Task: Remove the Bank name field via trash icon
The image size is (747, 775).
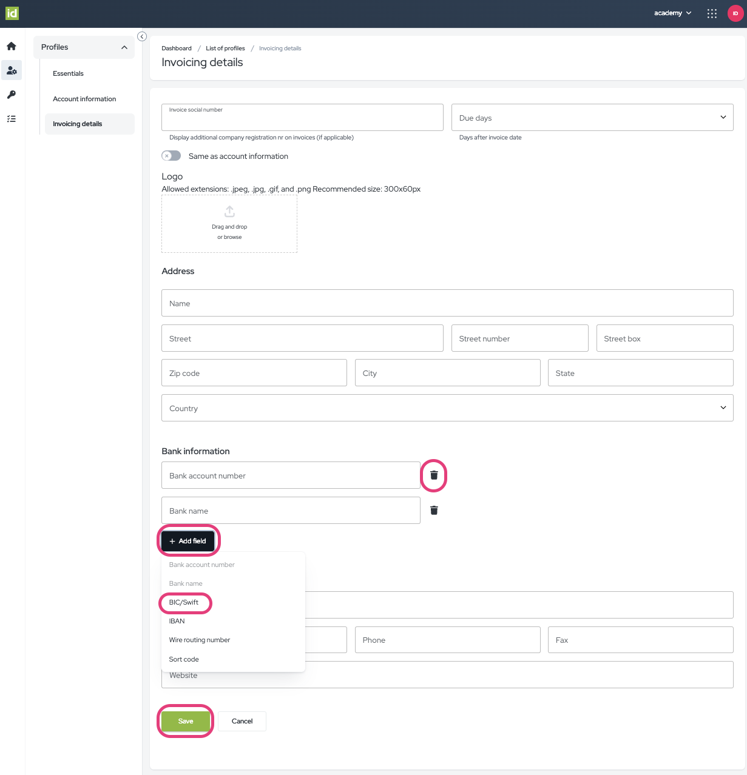Action: coord(433,510)
